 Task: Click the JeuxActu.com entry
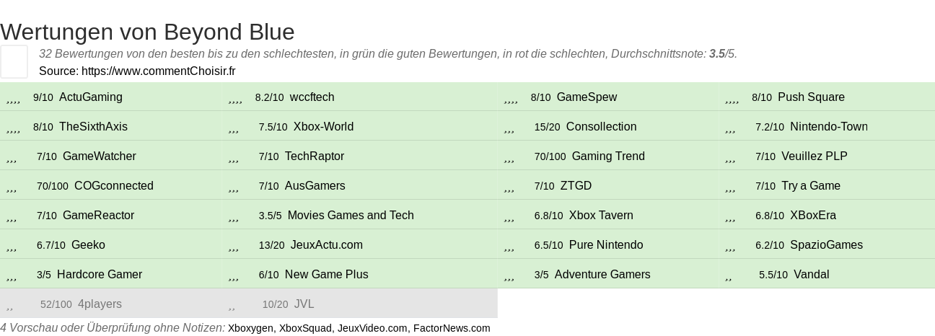pyautogui.click(x=327, y=245)
